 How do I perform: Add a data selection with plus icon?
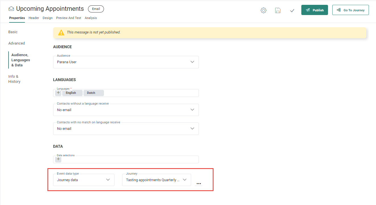click(59, 159)
